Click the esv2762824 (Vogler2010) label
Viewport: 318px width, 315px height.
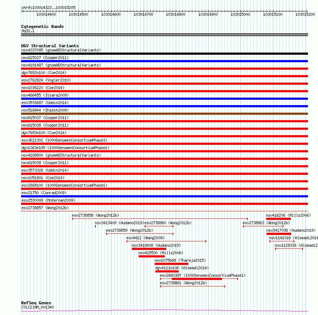(46, 80)
